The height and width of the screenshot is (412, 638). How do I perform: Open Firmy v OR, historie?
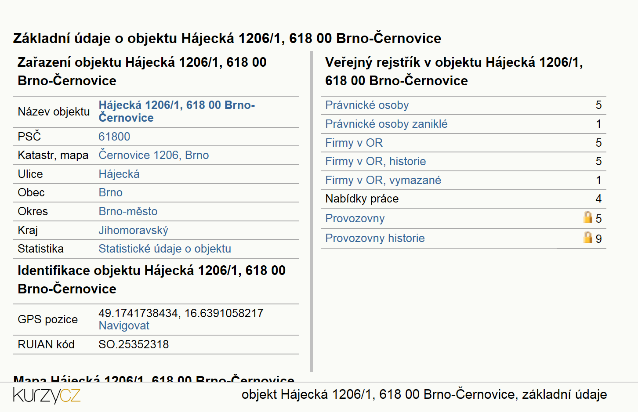tap(375, 161)
